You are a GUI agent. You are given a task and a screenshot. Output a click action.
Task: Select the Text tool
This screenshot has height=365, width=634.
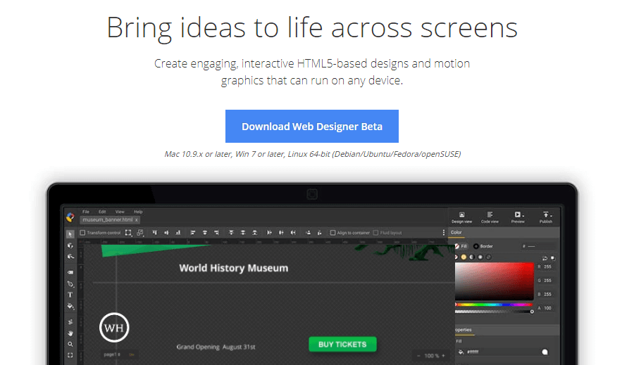tap(70, 295)
